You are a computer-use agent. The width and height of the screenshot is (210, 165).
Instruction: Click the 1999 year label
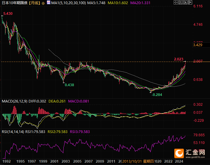coord(43,161)
